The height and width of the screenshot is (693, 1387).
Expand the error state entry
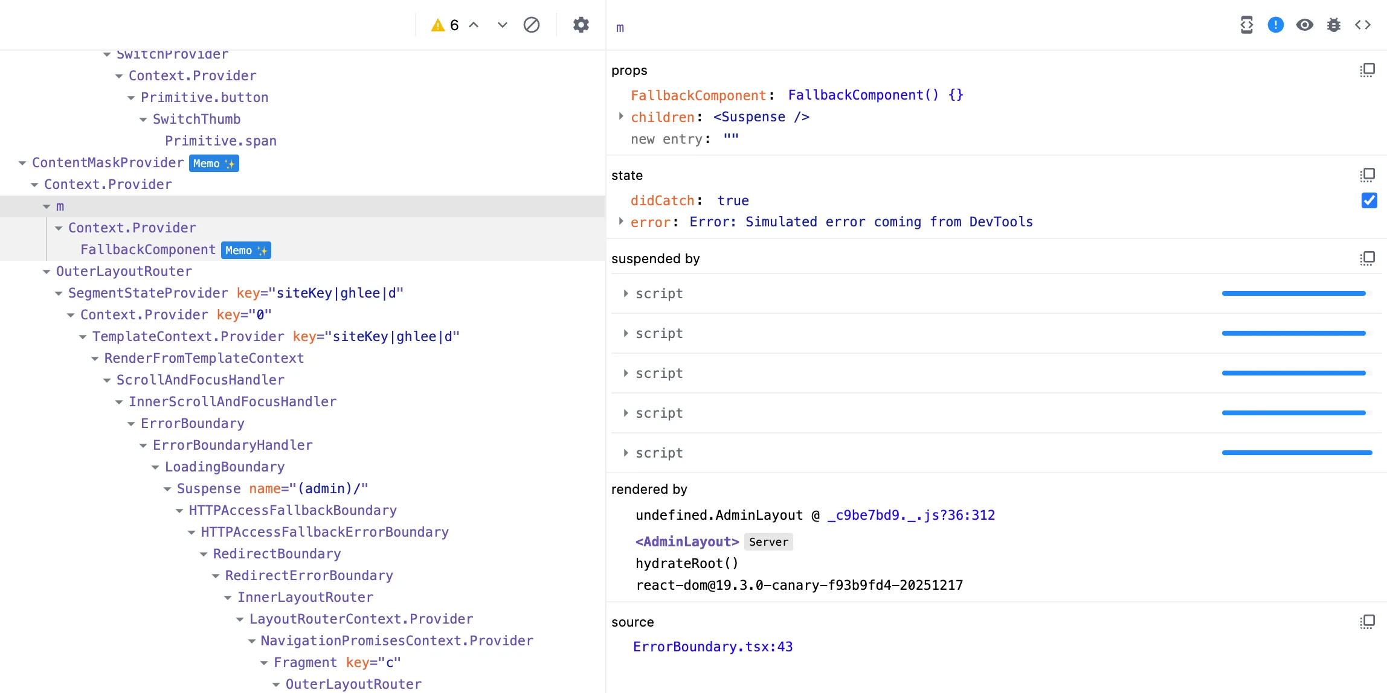[621, 222]
